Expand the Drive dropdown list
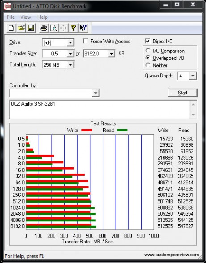 [x=71, y=42]
